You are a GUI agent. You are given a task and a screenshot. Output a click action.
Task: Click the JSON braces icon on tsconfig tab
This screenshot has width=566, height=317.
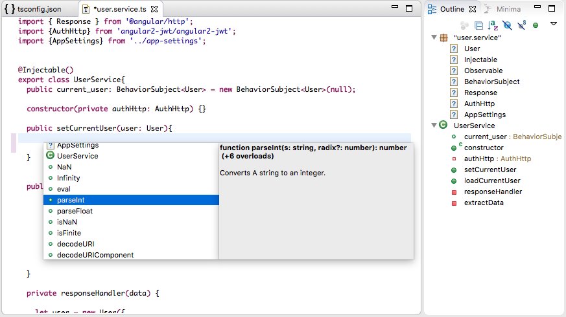click(10, 8)
